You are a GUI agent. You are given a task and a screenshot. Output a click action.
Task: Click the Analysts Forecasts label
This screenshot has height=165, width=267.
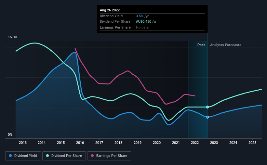pos(225,45)
